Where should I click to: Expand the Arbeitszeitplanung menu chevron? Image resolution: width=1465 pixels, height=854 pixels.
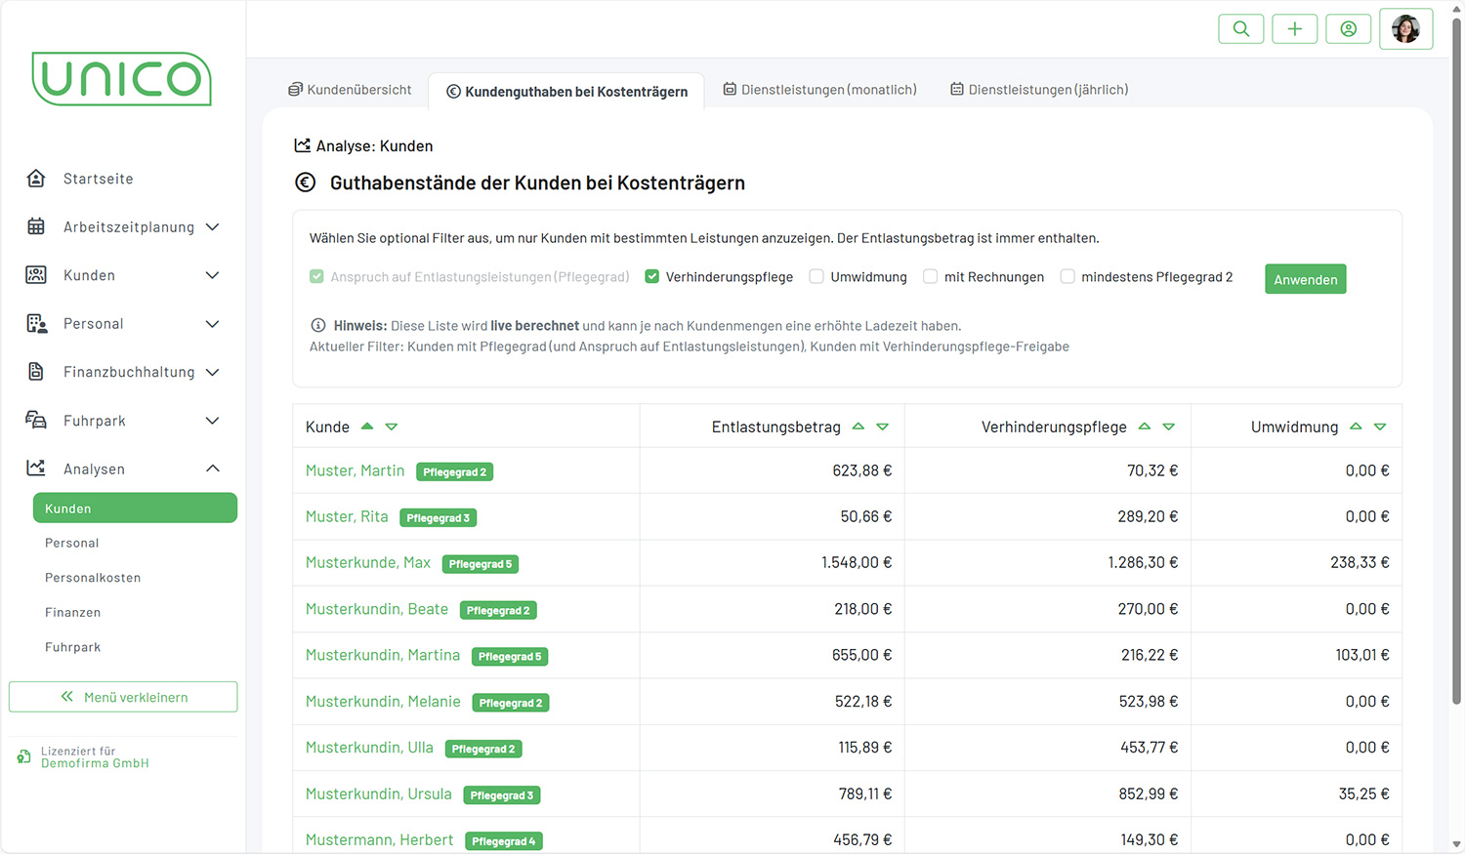(x=212, y=227)
